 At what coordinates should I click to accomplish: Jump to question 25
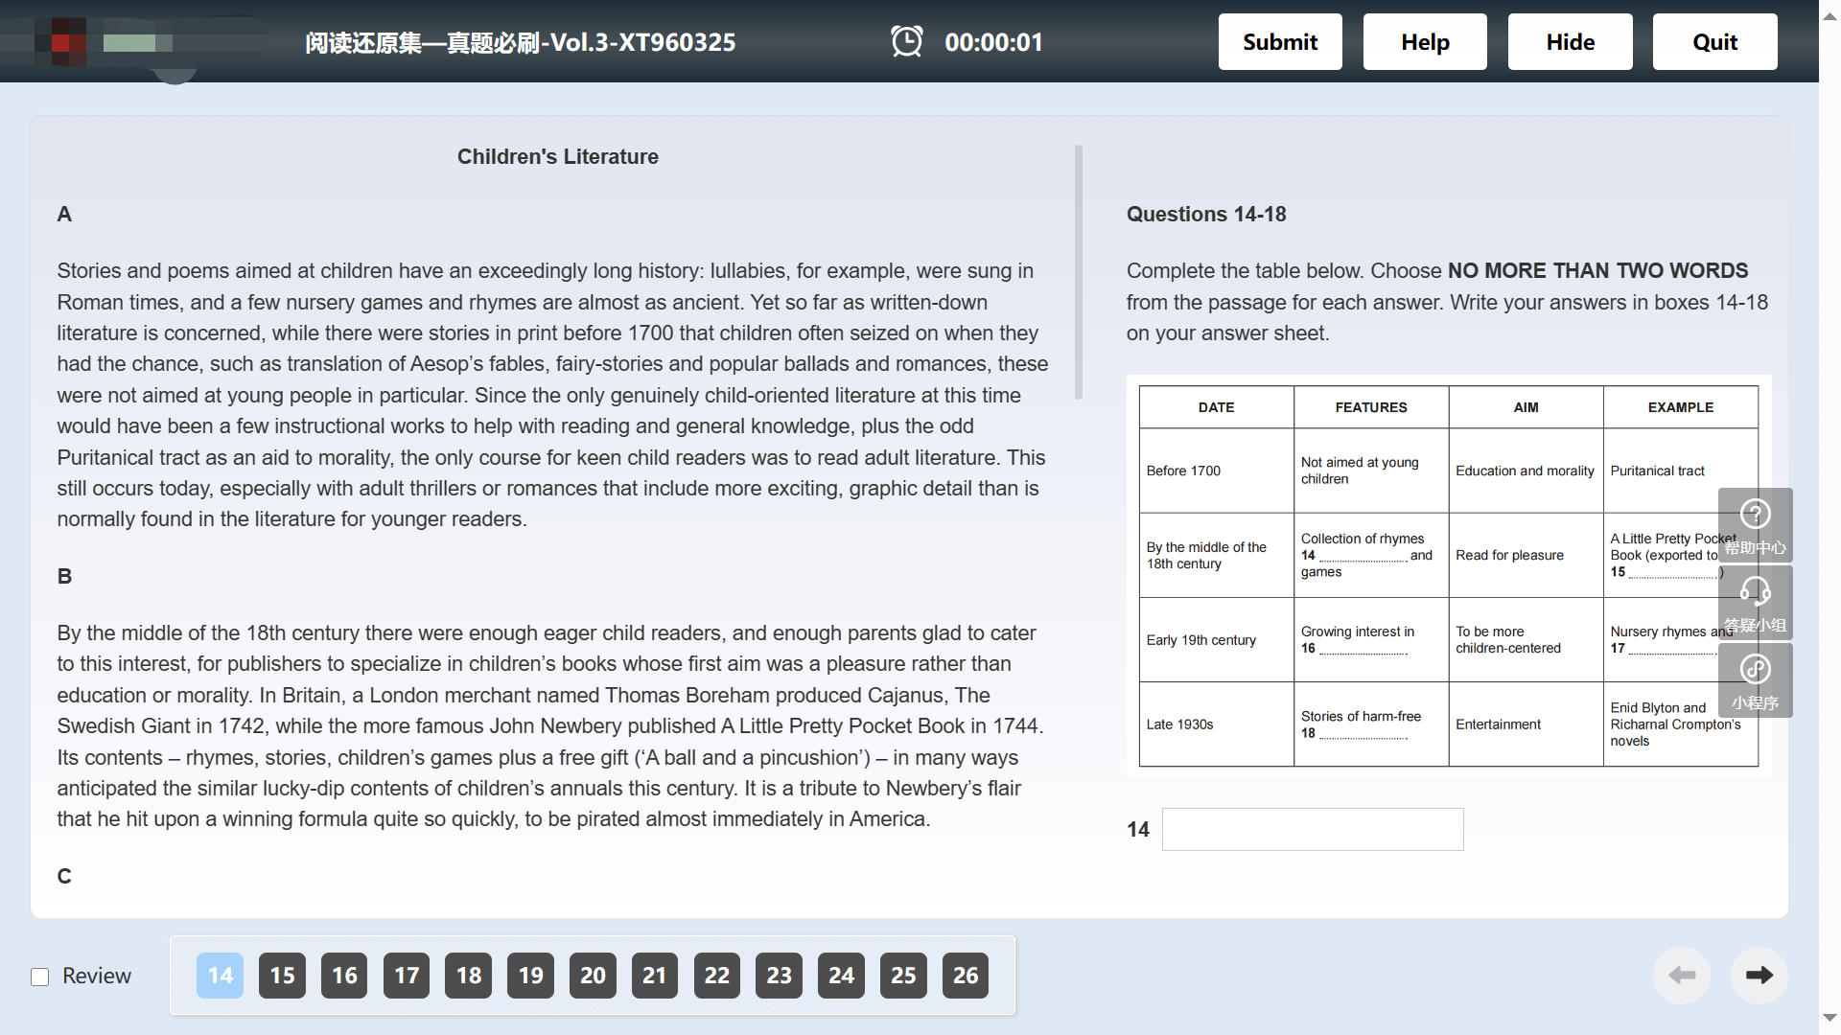[x=903, y=976]
